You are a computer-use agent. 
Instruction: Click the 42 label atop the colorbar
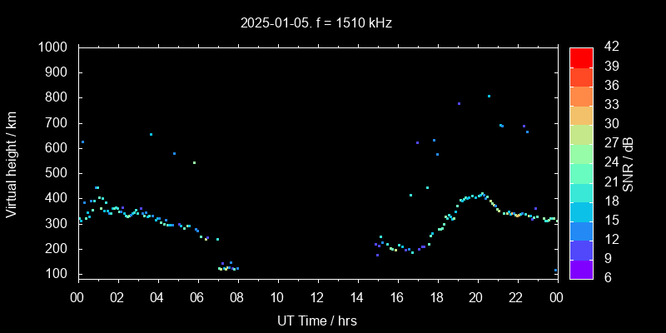pos(609,47)
